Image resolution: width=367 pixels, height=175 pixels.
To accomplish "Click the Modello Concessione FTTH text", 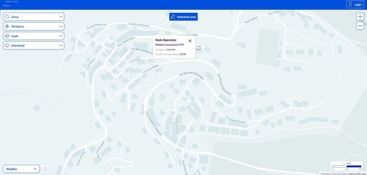I will pos(169,45).
